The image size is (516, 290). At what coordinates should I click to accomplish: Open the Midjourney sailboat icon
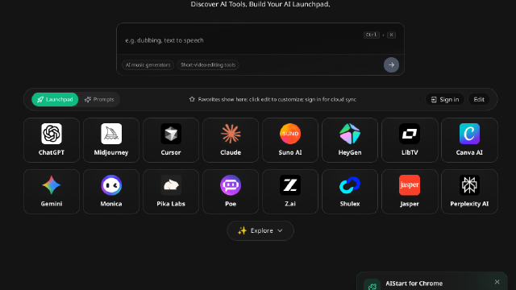tap(111, 134)
